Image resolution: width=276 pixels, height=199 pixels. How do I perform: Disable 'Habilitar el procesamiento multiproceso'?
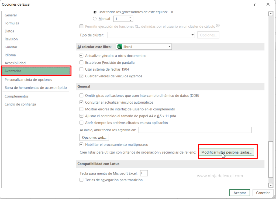(81, 144)
